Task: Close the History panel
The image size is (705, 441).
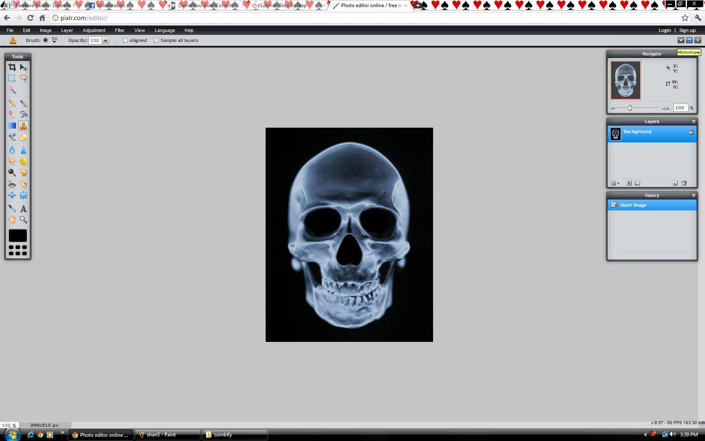Action: click(693, 195)
